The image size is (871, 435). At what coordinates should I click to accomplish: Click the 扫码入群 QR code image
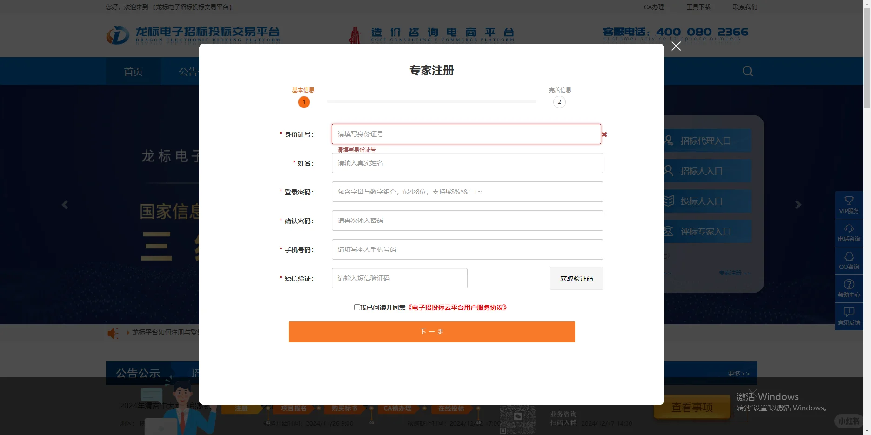click(517, 419)
